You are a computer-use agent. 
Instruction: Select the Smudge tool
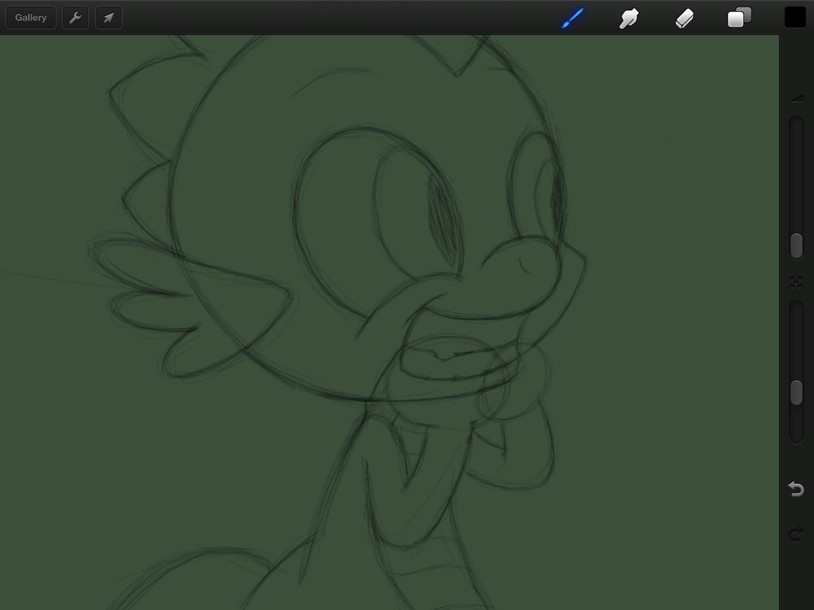pyautogui.click(x=629, y=17)
